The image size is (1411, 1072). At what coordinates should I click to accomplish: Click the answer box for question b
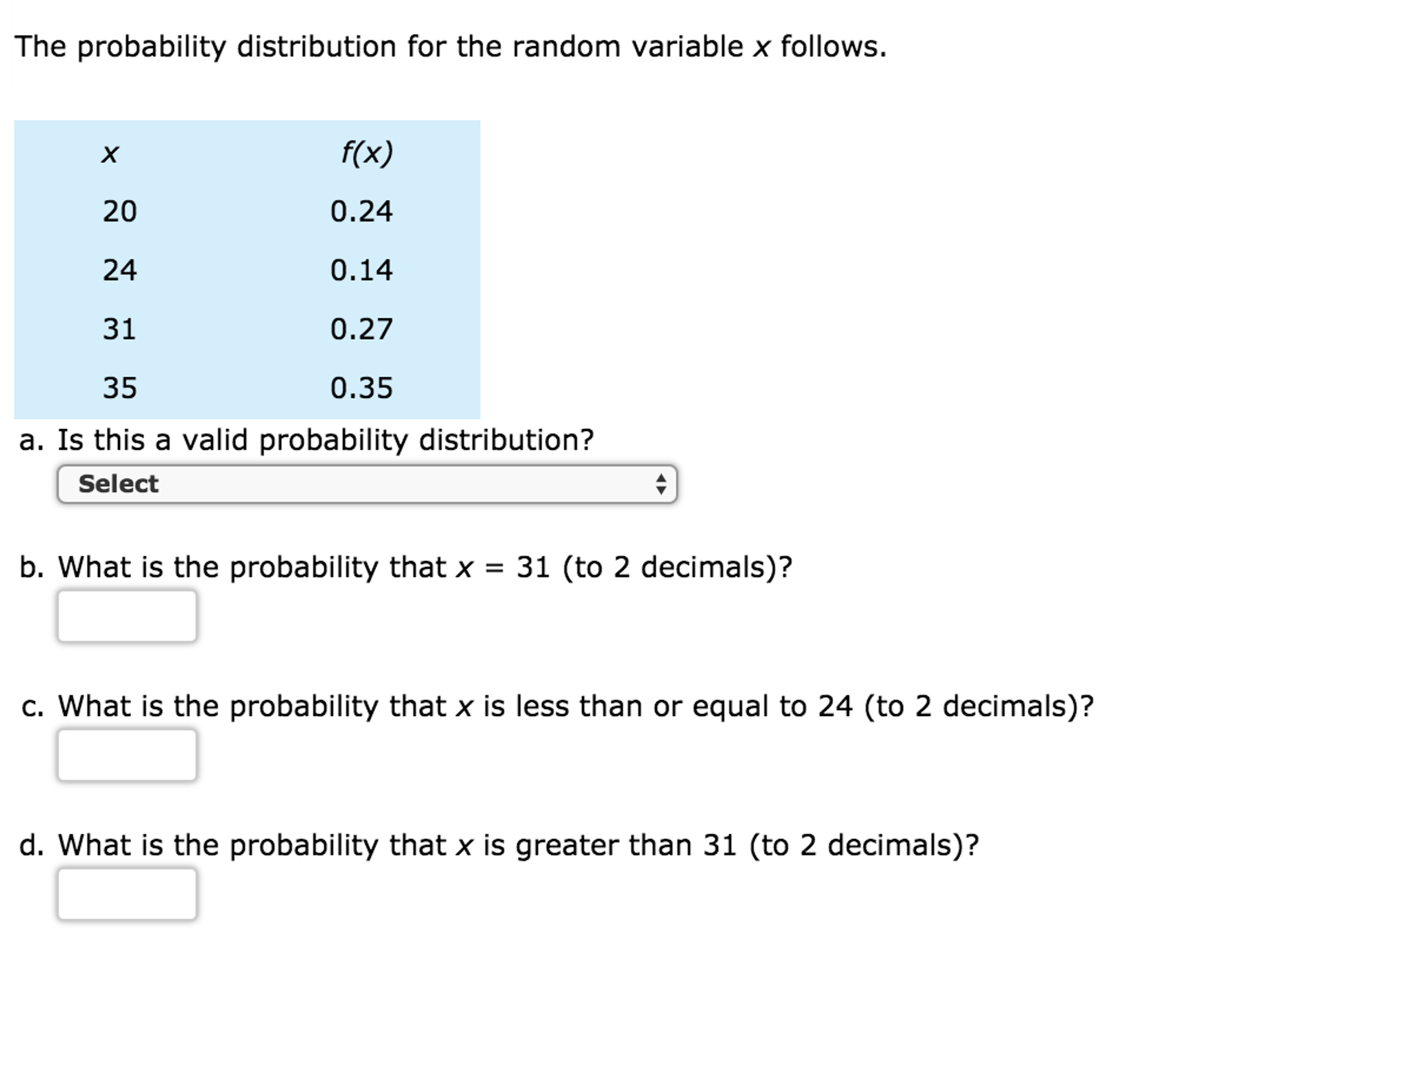pos(128,616)
